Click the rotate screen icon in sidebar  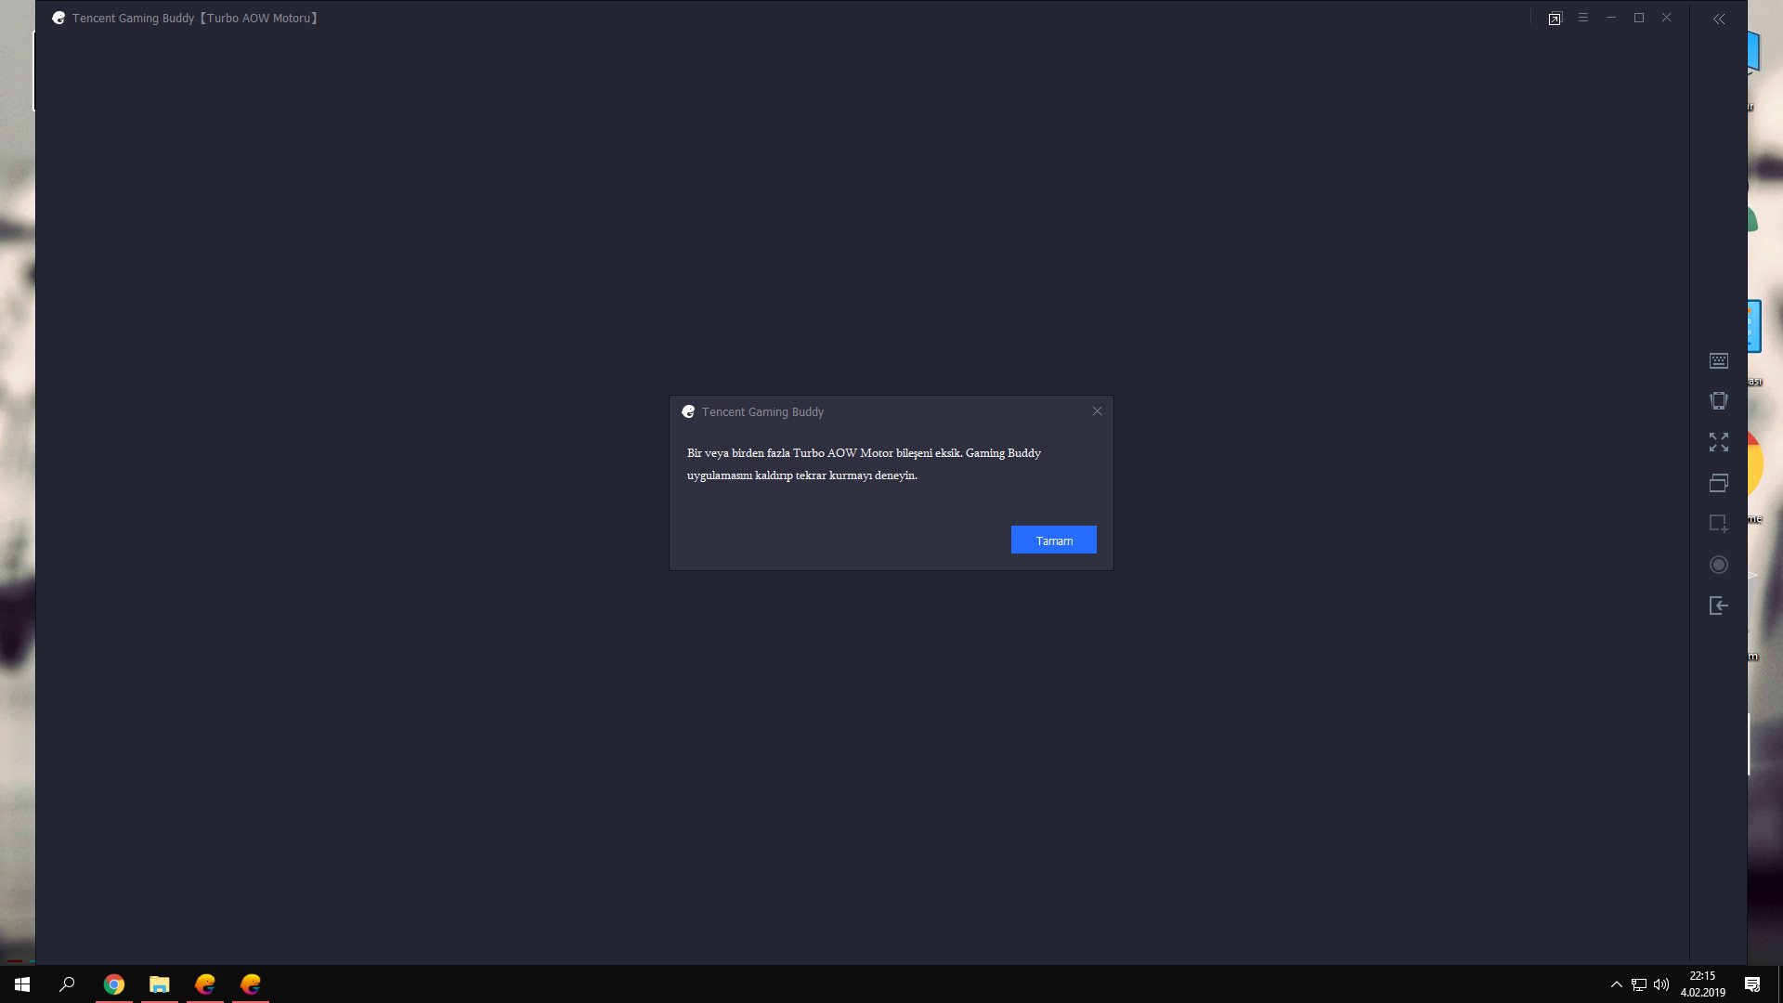[x=1719, y=401]
